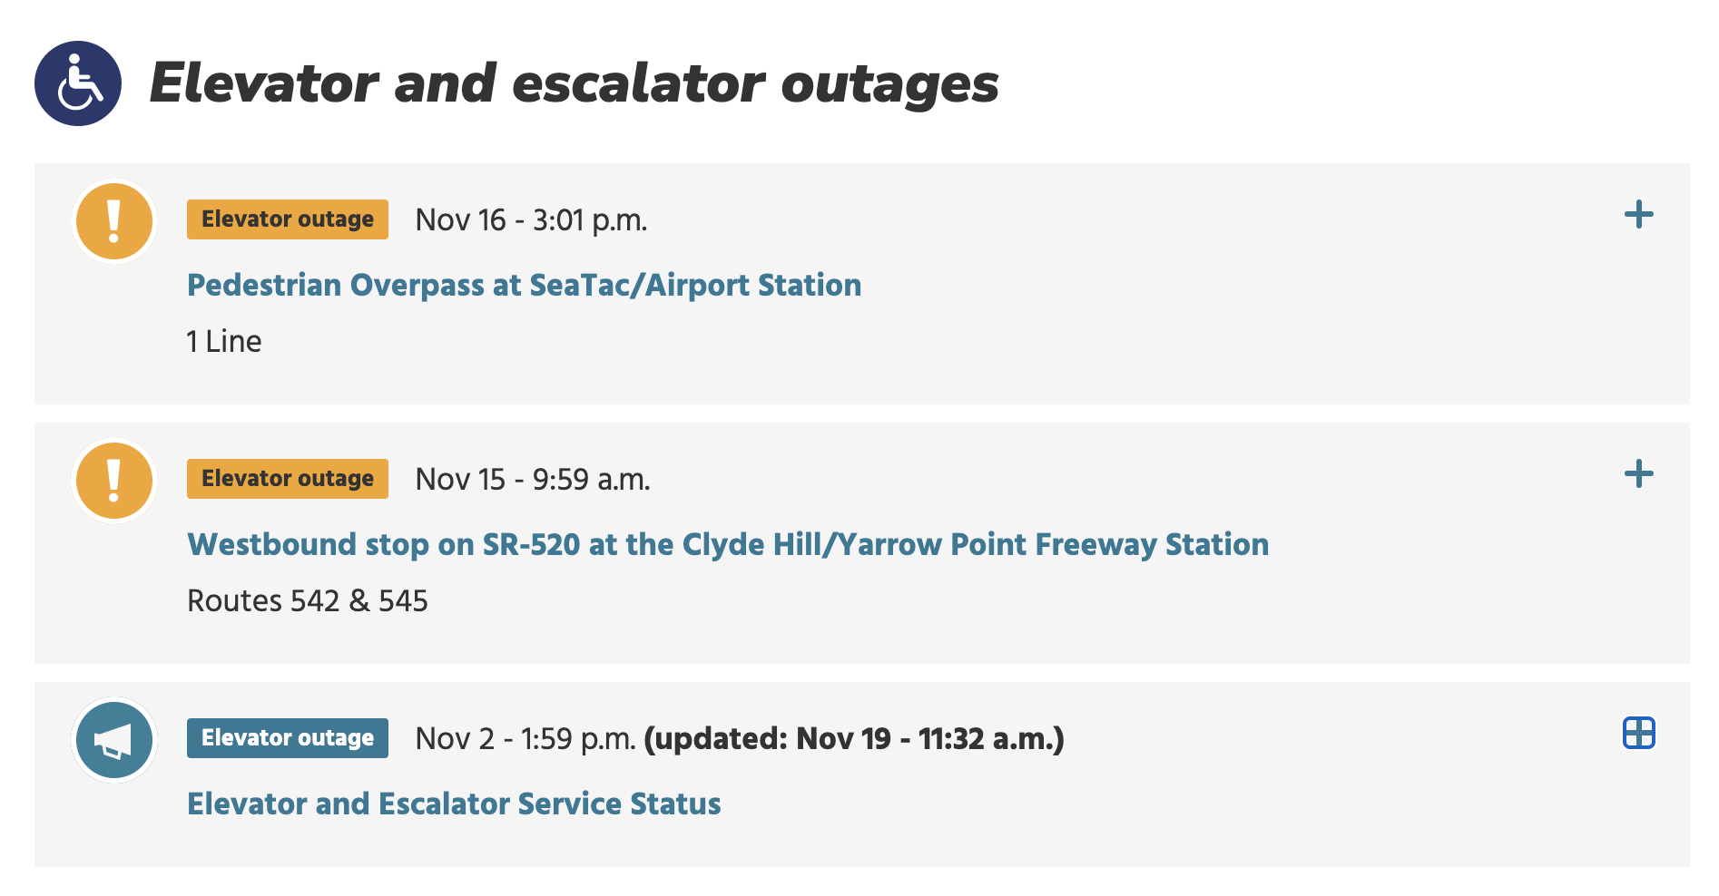Click the blue megaphone announcement icon

(x=114, y=740)
